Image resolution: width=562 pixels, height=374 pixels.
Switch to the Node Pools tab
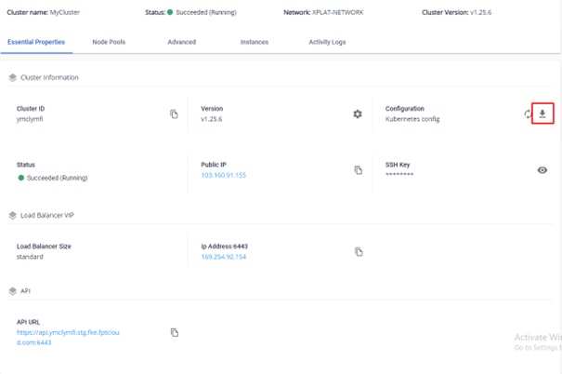pyautogui.click(x=111, y=42)
